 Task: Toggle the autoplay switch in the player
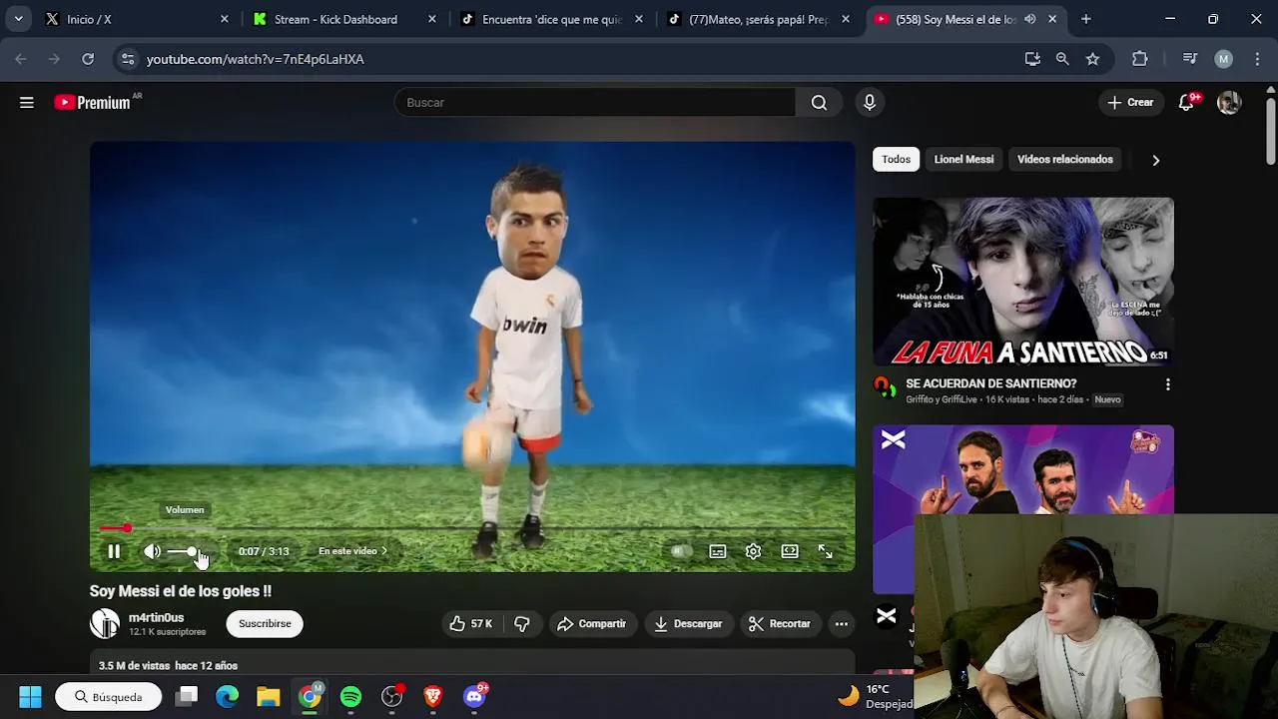[681, 551]
